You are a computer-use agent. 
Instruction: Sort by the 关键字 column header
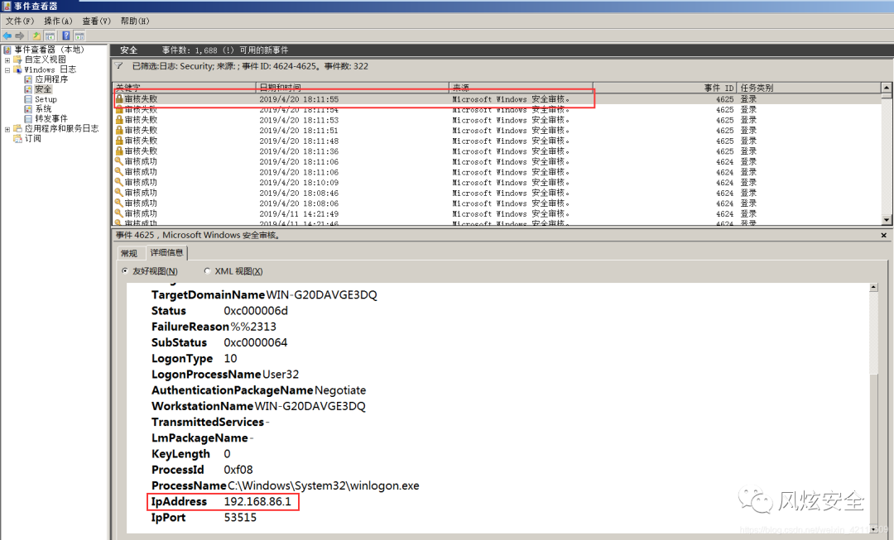184,88
